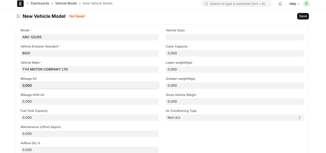Click the Cubic Capacity field
326x153 pixels.
(x=235, y=53)
